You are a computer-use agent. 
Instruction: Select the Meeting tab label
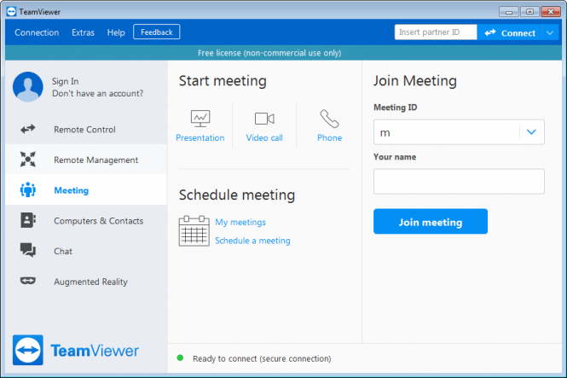(x=72, y=190)
